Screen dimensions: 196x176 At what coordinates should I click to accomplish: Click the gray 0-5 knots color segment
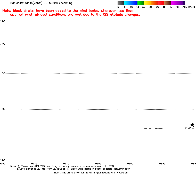pos(121,3)
